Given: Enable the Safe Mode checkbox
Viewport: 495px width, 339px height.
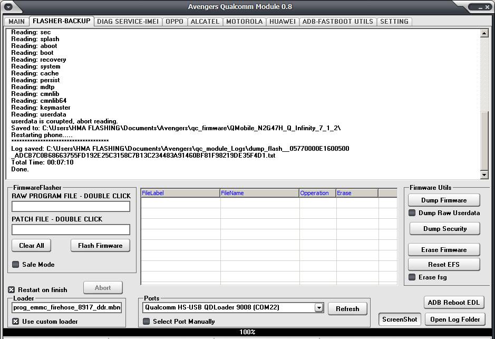Looking at the screenshot, I should (16, 265).
